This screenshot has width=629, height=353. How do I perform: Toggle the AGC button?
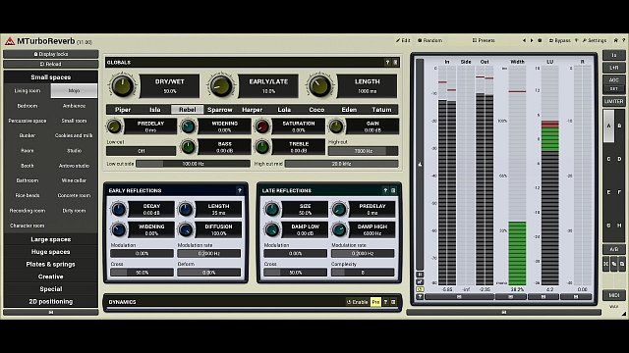tap(613, 80)
